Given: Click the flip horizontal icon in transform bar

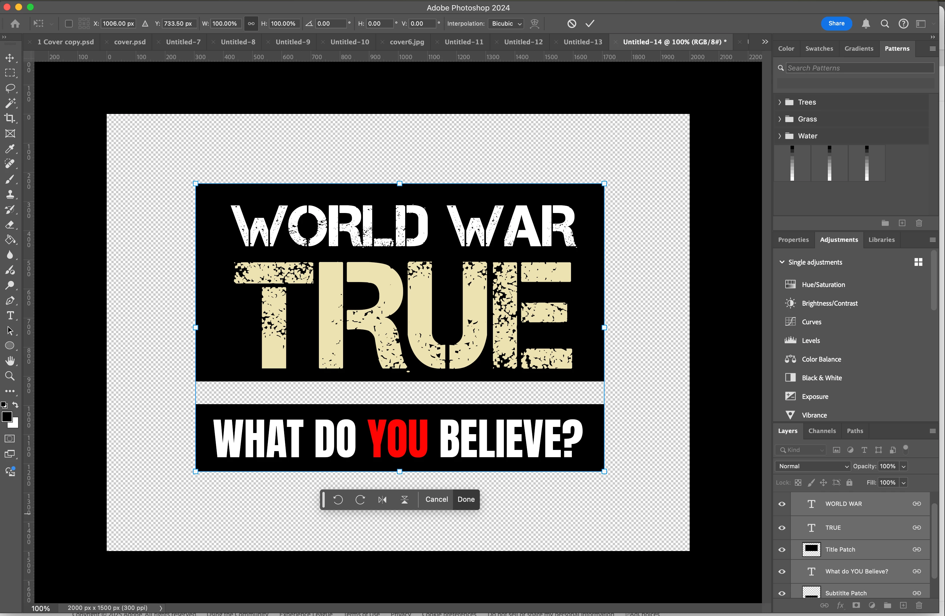Looking at the screenshot, I should pos(382,500).
